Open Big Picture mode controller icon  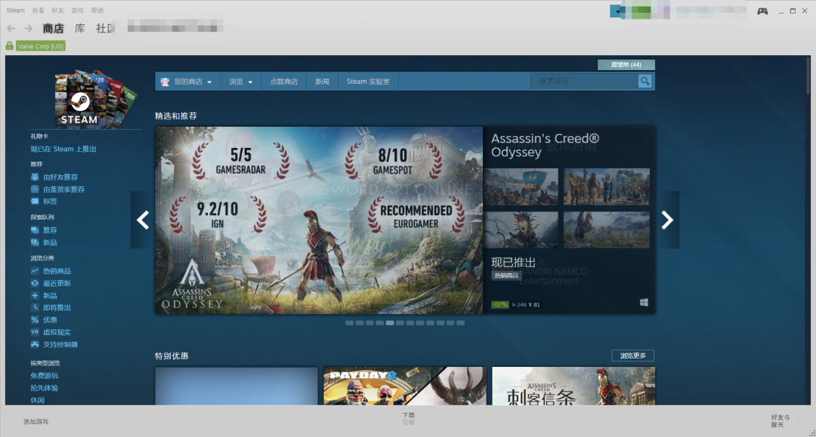tap(762, 11)
